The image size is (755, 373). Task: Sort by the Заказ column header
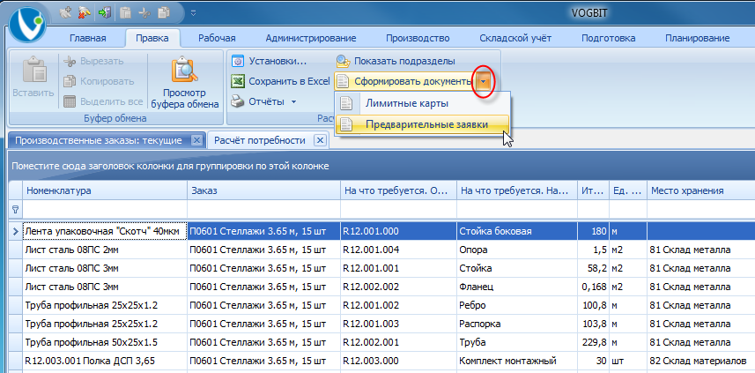[x=264, y=190]
